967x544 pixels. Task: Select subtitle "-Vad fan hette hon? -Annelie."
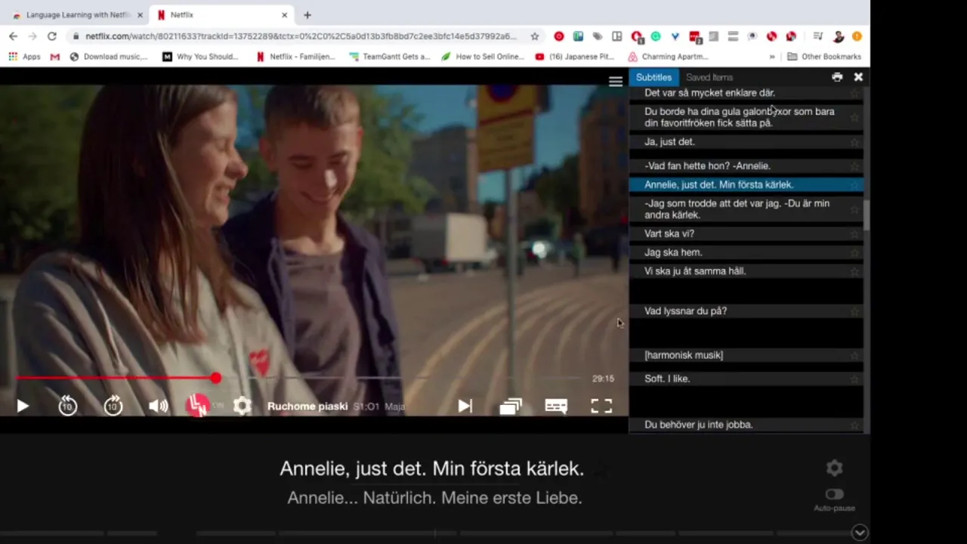pos(746,166)
